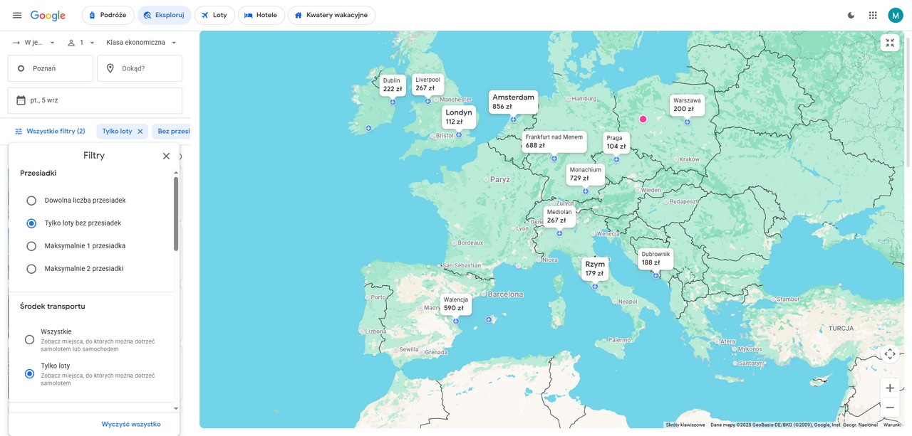Select the Dubrownik 188 zł price card
Image resolution: width=912 pixels, height=436 pixels.
(655, 258)
